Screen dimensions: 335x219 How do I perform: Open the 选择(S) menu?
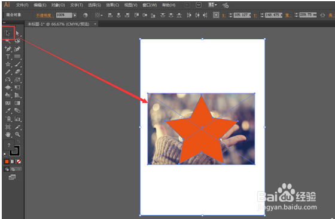(x=95, y=5)
